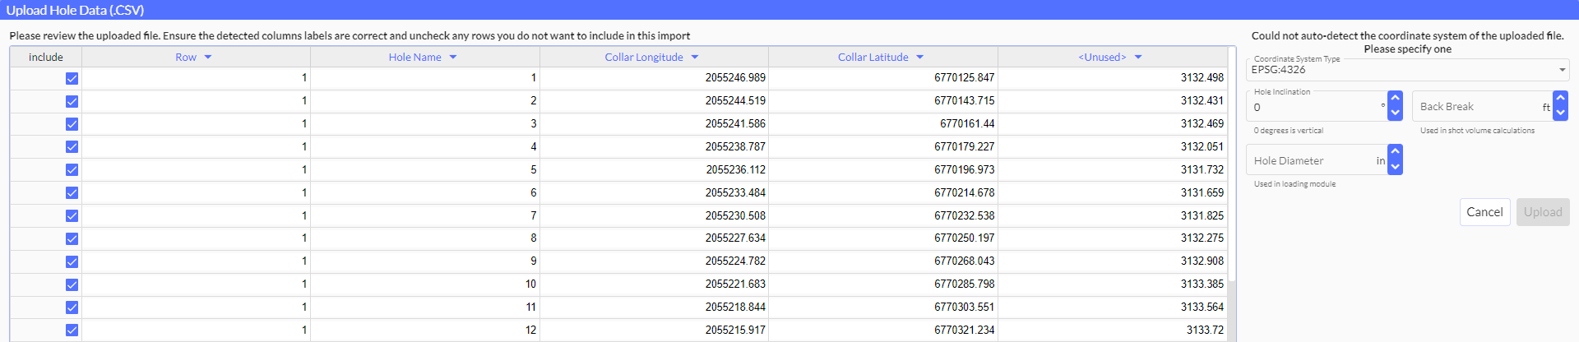Viewport: 1579px width, 342px height.
Task: Click the Hole Inclination input field
Action: 1314,108
